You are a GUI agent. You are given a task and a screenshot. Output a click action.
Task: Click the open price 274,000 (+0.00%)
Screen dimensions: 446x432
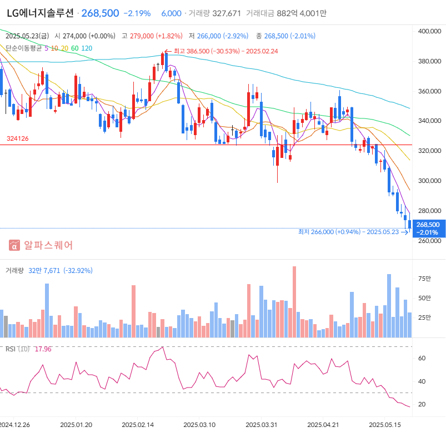(85, 36)
